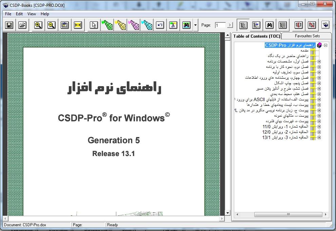The height and width of the screenshot is (231, 336).
Task: Pick the green highlighter tool
Action: pyautogui.click(x=107, y=25)
